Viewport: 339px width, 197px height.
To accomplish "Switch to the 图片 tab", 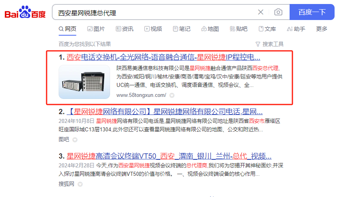I will [x=96, y=29].
